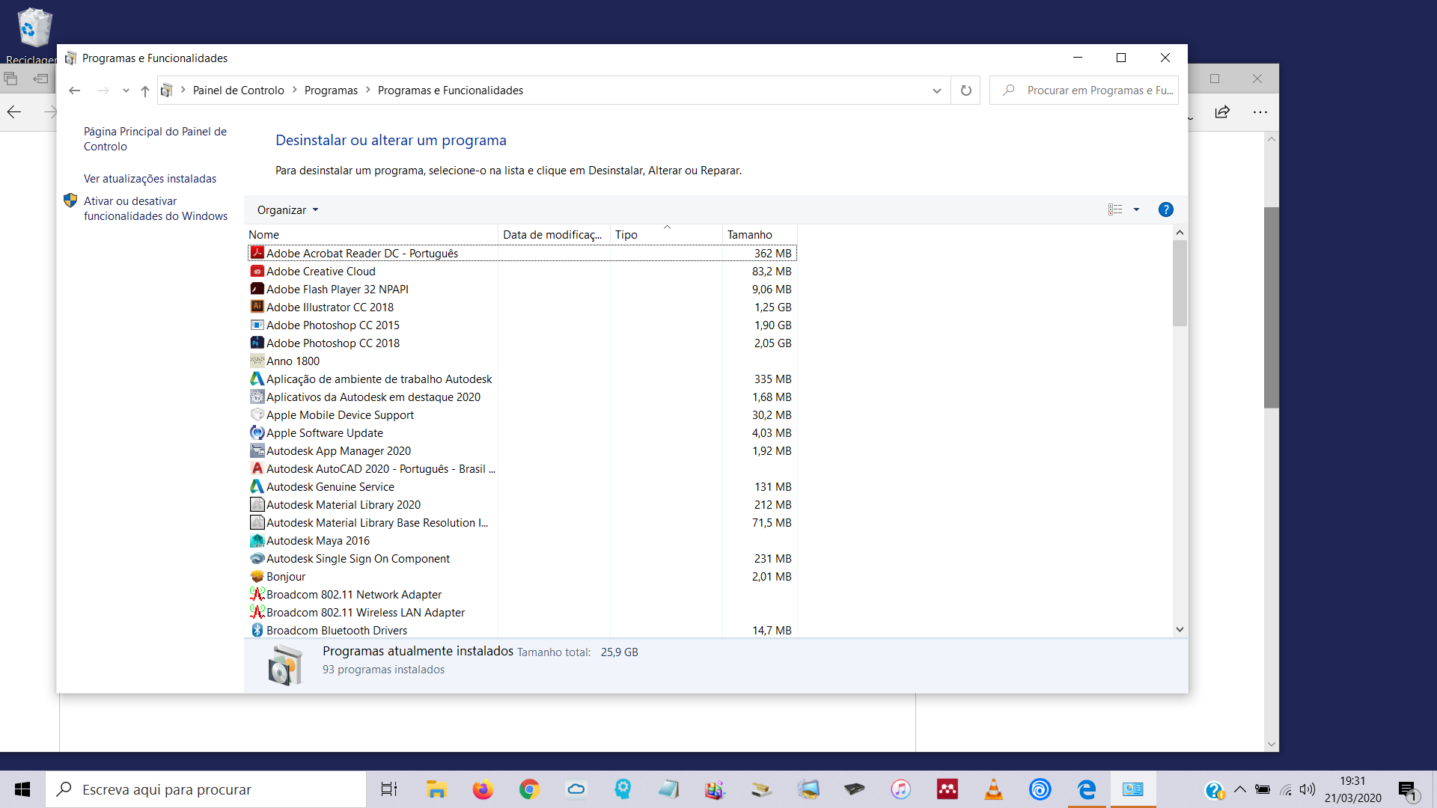The image size is (1437, 808).
Task: Click the Task View taskbar button
Action: [389, 789]
